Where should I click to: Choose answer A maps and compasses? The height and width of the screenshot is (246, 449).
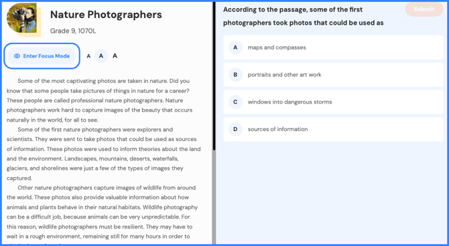pos(333,47)
